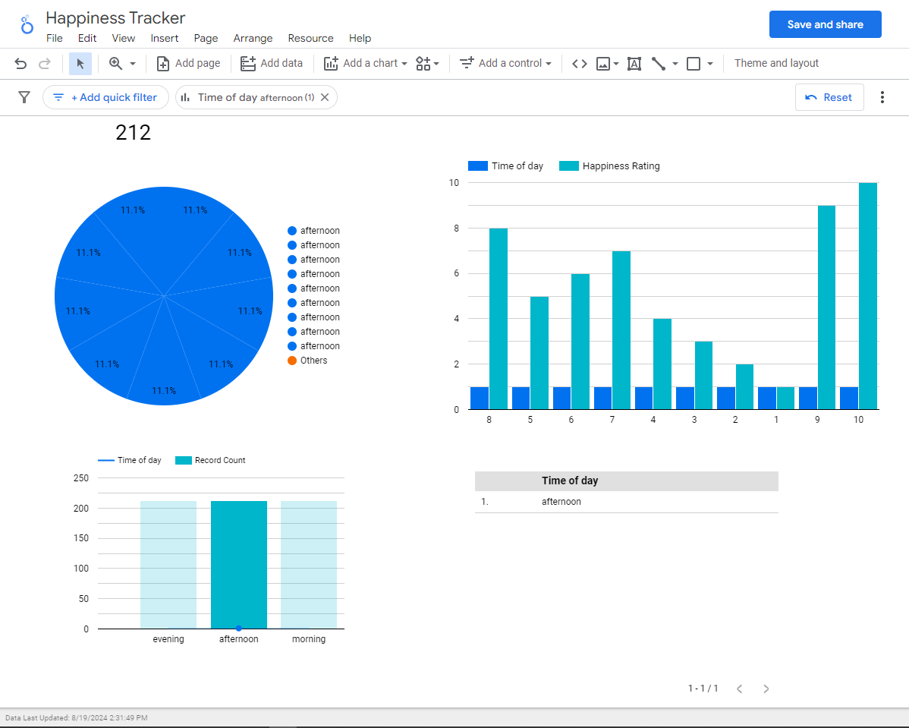Click the zoom magnifier icon
This screenshot has height=728, width=909.
(x=115, y=63)
